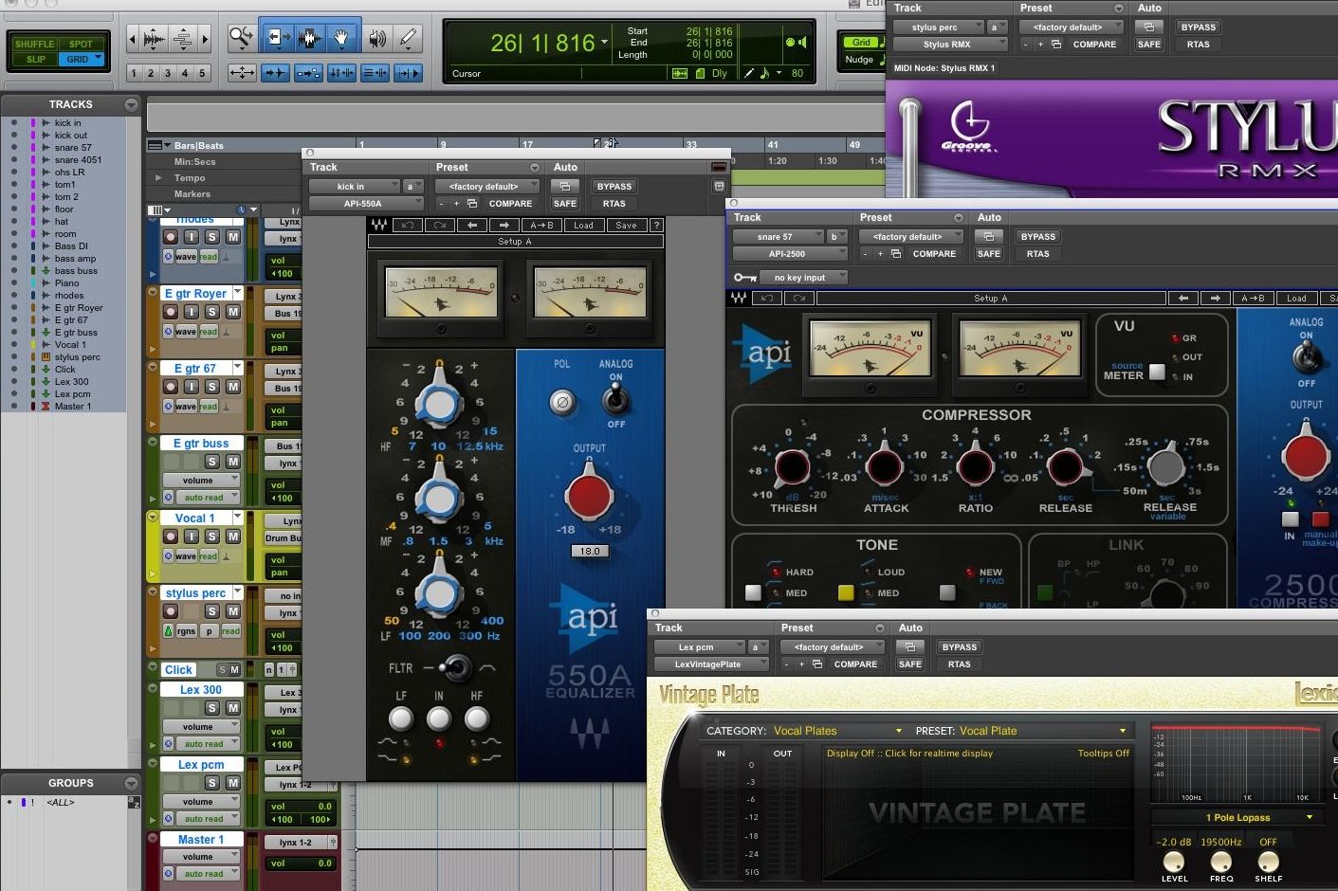Open help question mark in API-550A

(x=656, y=226)
